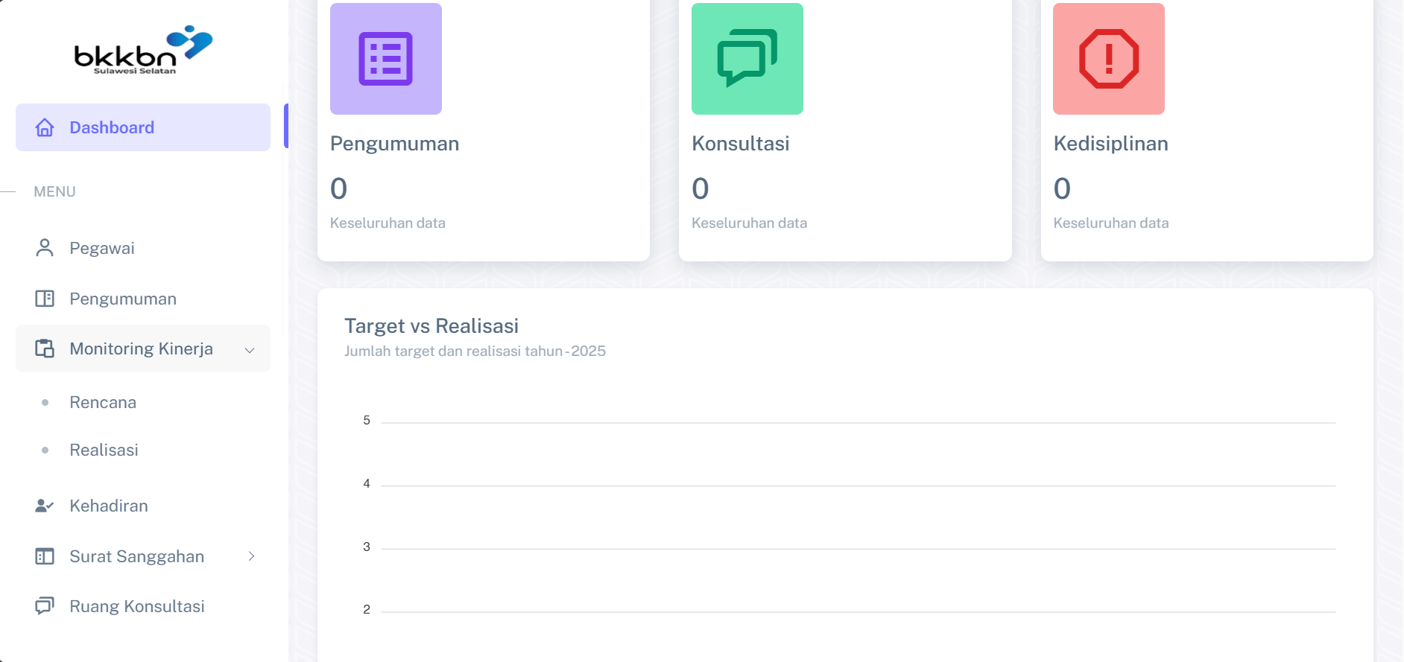The width and height of the screenshot is (1404, 662).
Task: Click the Ruang Konsultasi chat icon
Action: point(45,606)
